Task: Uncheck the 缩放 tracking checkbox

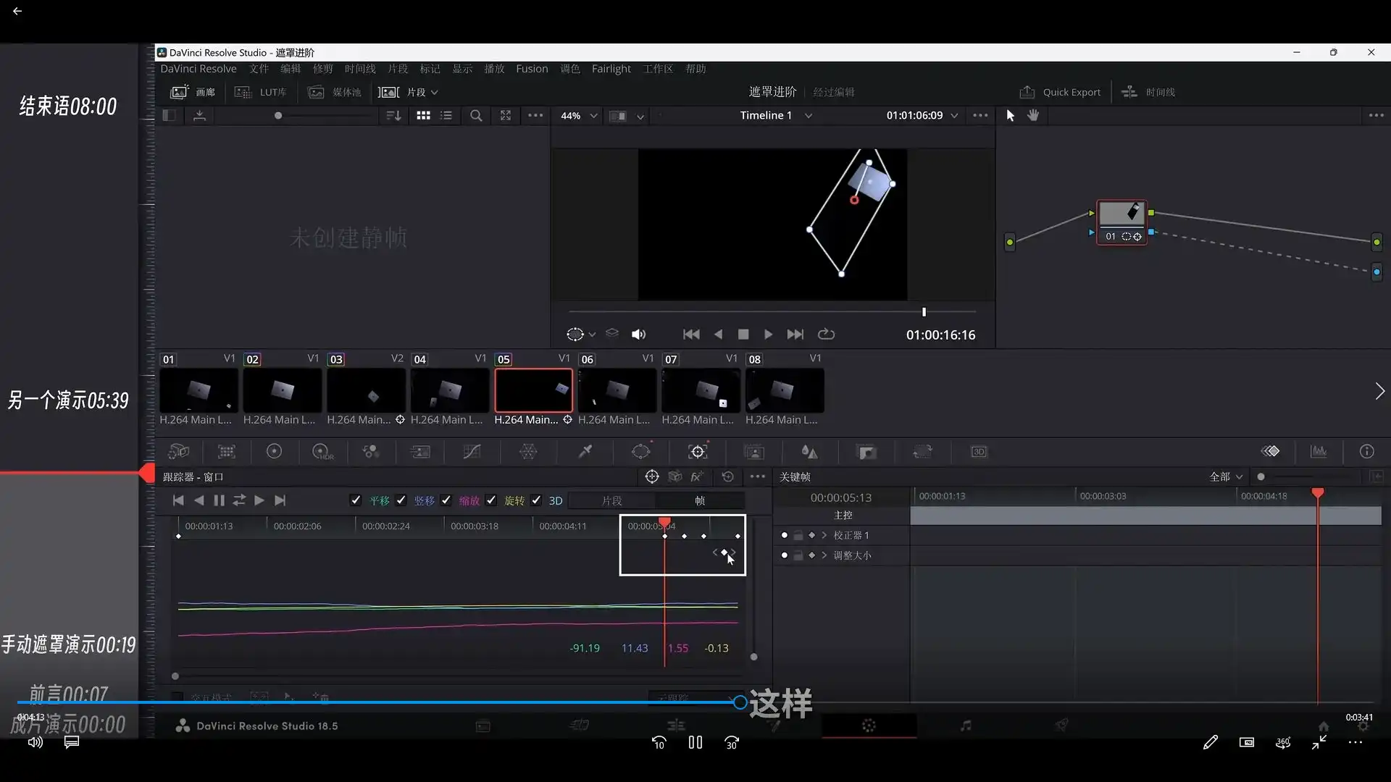Action: coord(446,500)
